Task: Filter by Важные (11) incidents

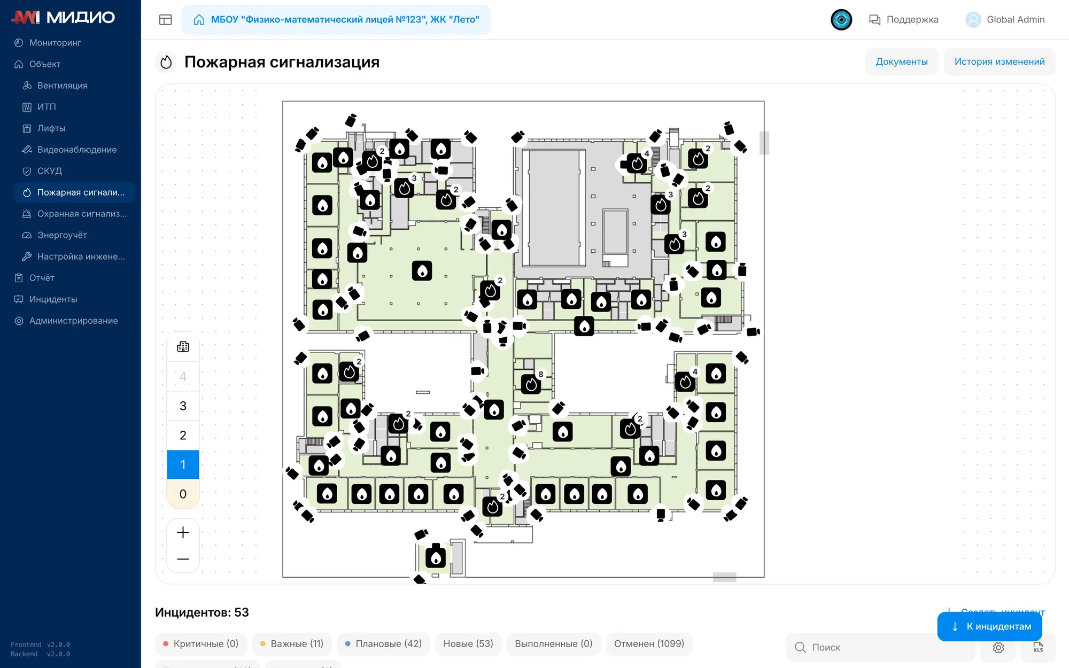Action: tap(292, 644)
